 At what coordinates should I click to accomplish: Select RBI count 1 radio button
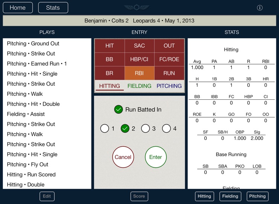click(105, 128)
